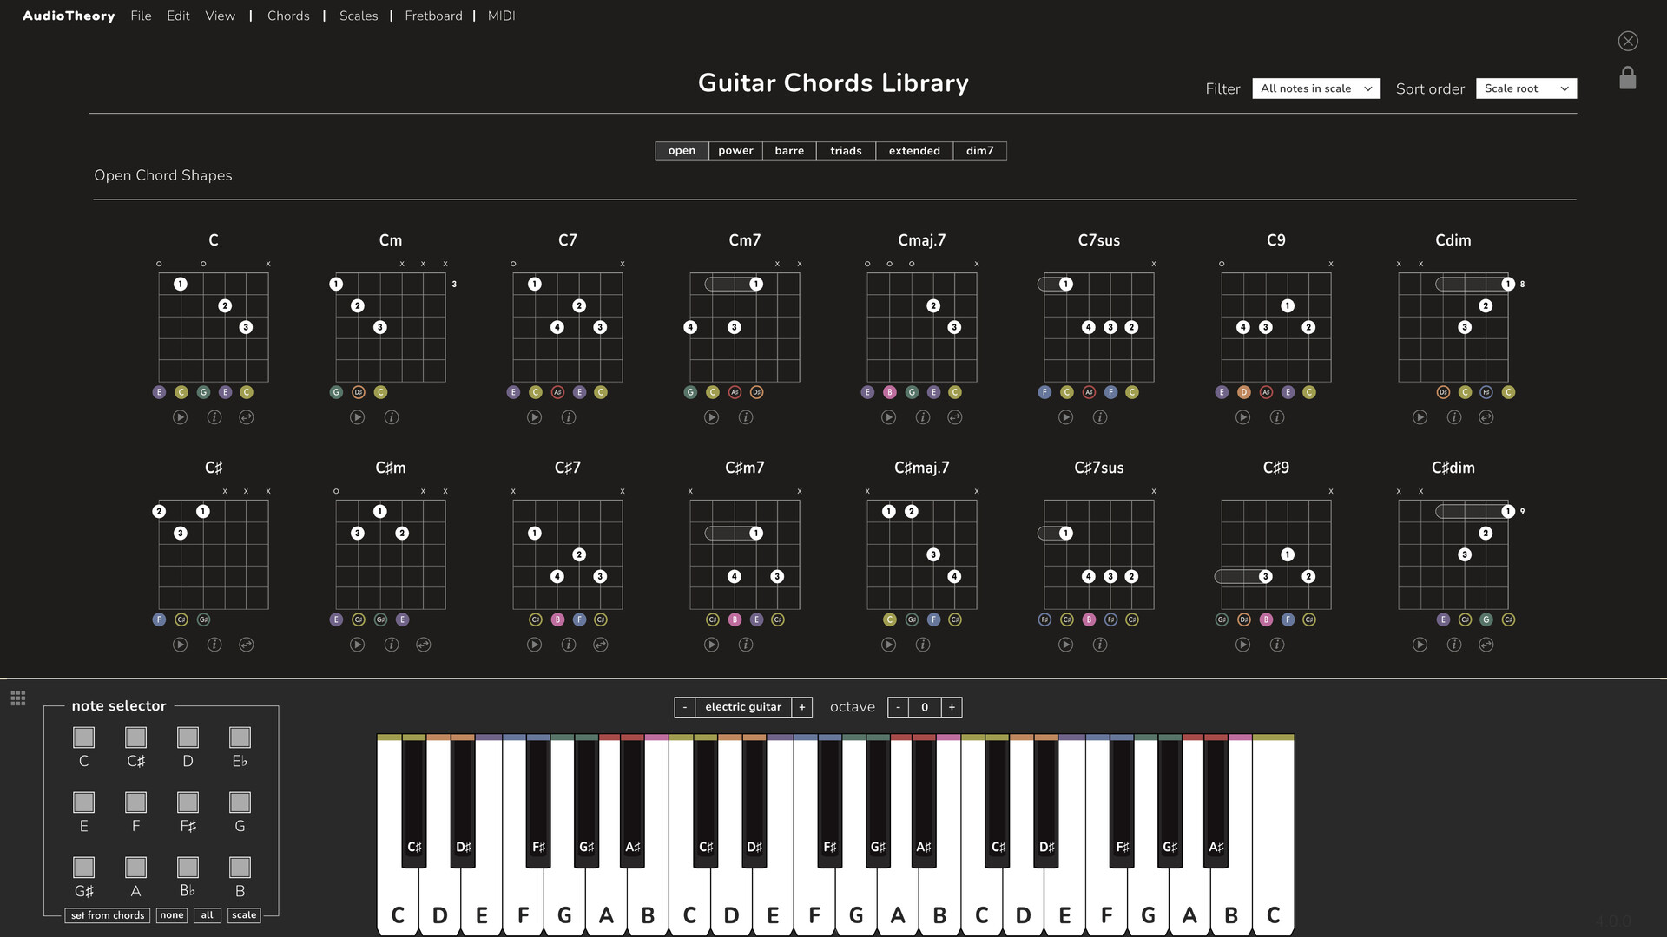Show info for C♯dim chord
Screen dimensions: 1667x937
click(x=1454, y=645)
